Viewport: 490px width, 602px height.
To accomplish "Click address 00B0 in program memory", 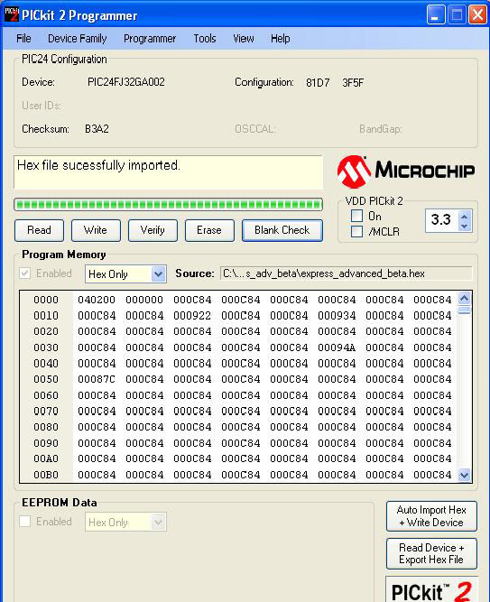I will coord(46,475).
